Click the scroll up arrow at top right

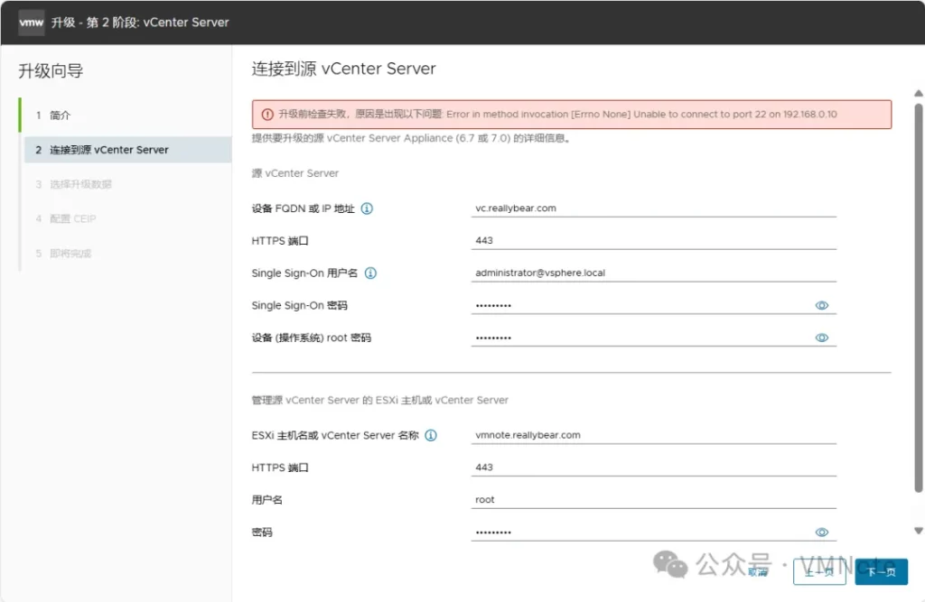[919, 93]
